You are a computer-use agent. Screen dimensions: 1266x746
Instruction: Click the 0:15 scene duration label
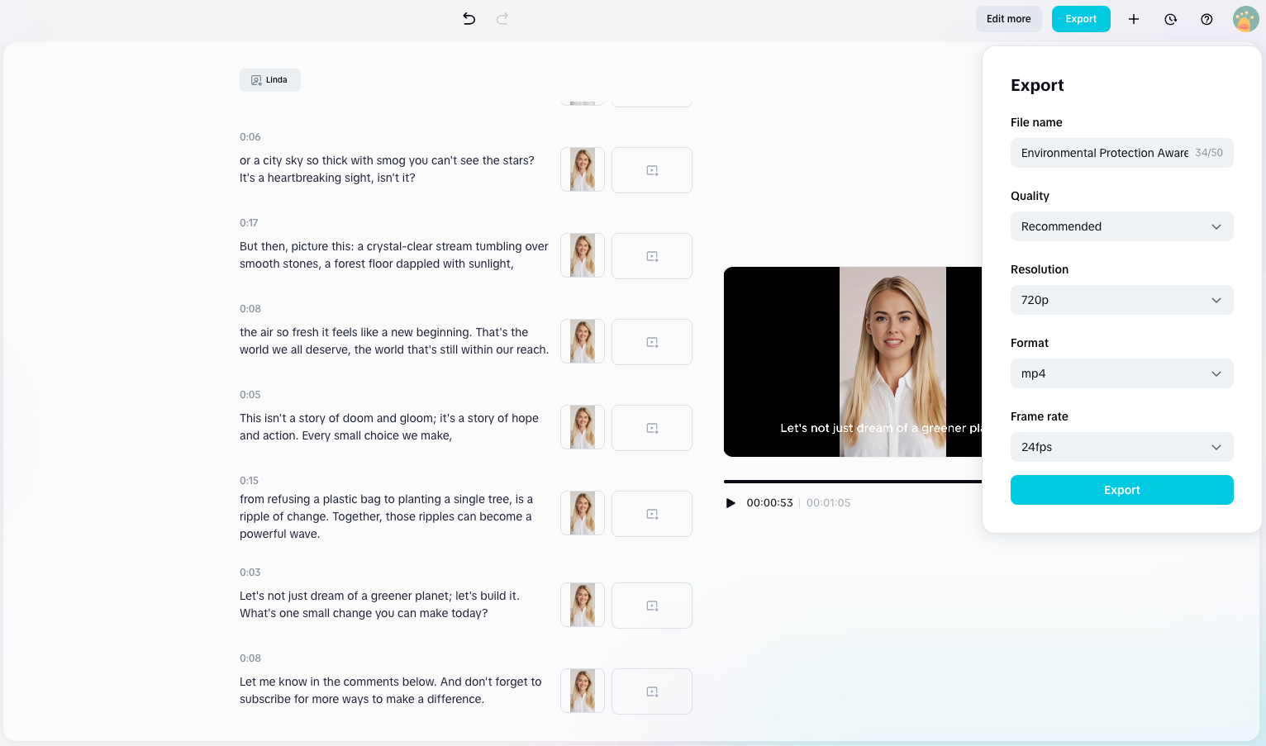tap(249, 481)
